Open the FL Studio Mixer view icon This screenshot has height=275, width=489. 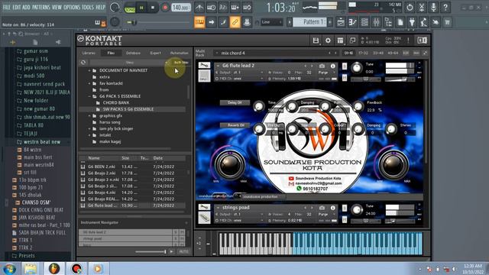[377, 22]
